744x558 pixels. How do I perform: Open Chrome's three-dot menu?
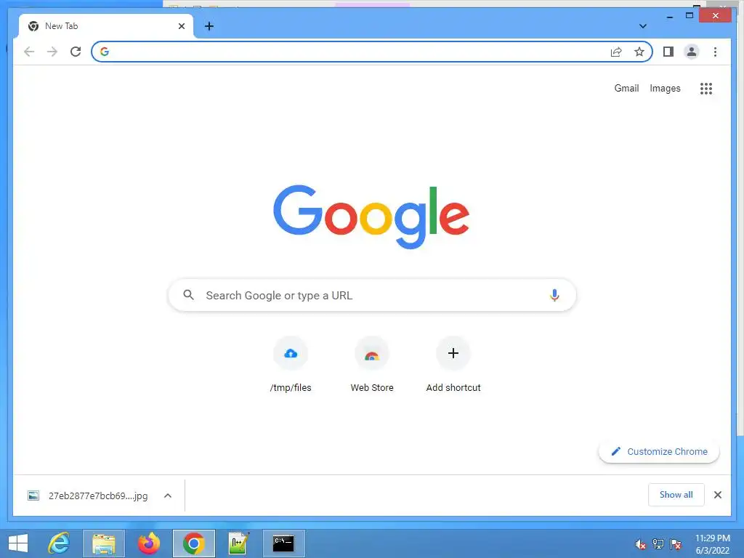pyautogui.click(x=715, y=52)
